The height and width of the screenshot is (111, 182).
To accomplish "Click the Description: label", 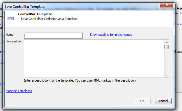I will click(x=14, y=41).
